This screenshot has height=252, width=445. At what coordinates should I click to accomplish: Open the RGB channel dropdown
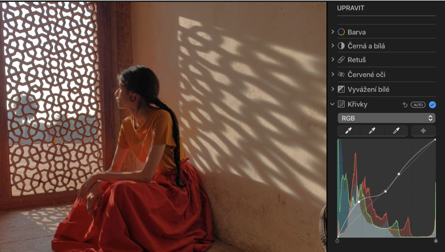pos(387,118)
